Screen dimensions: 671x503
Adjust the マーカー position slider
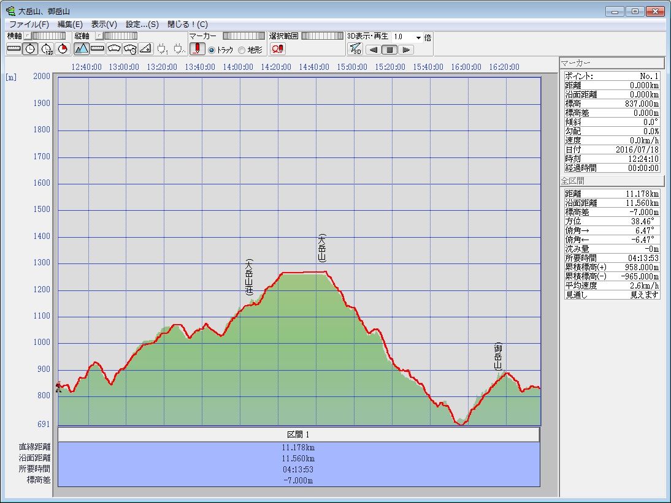click(244, 36)
